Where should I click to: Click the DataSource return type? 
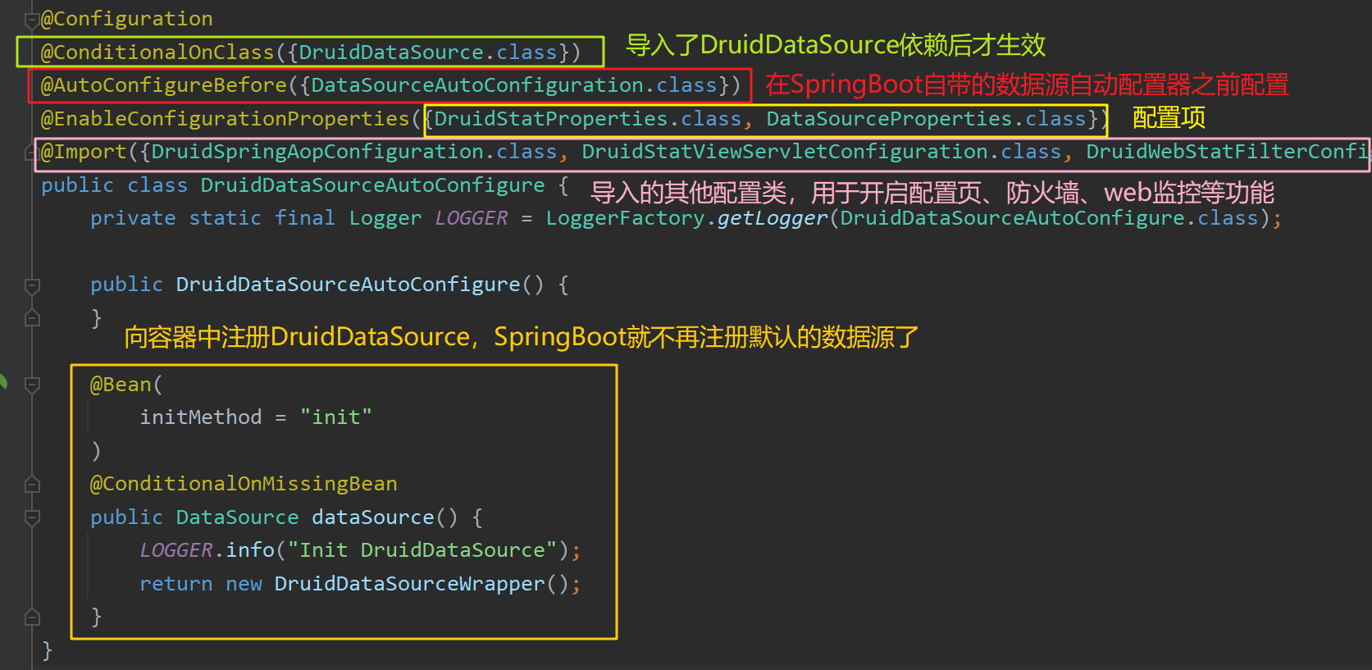[237, 517]
